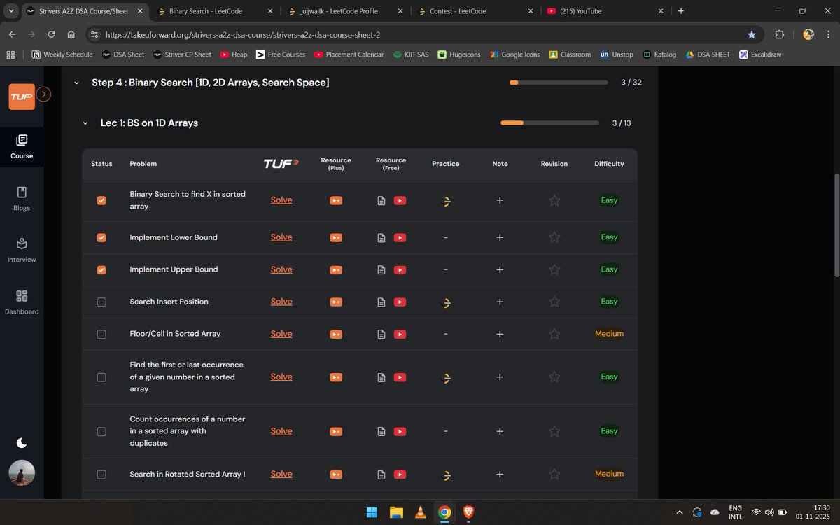
Task: Switch to _ujjwallk LeetCode Profile tab
Action: pos(346,11)
